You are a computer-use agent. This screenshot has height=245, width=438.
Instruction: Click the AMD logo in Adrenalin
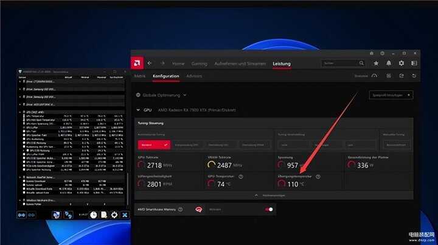pos(137,63)
